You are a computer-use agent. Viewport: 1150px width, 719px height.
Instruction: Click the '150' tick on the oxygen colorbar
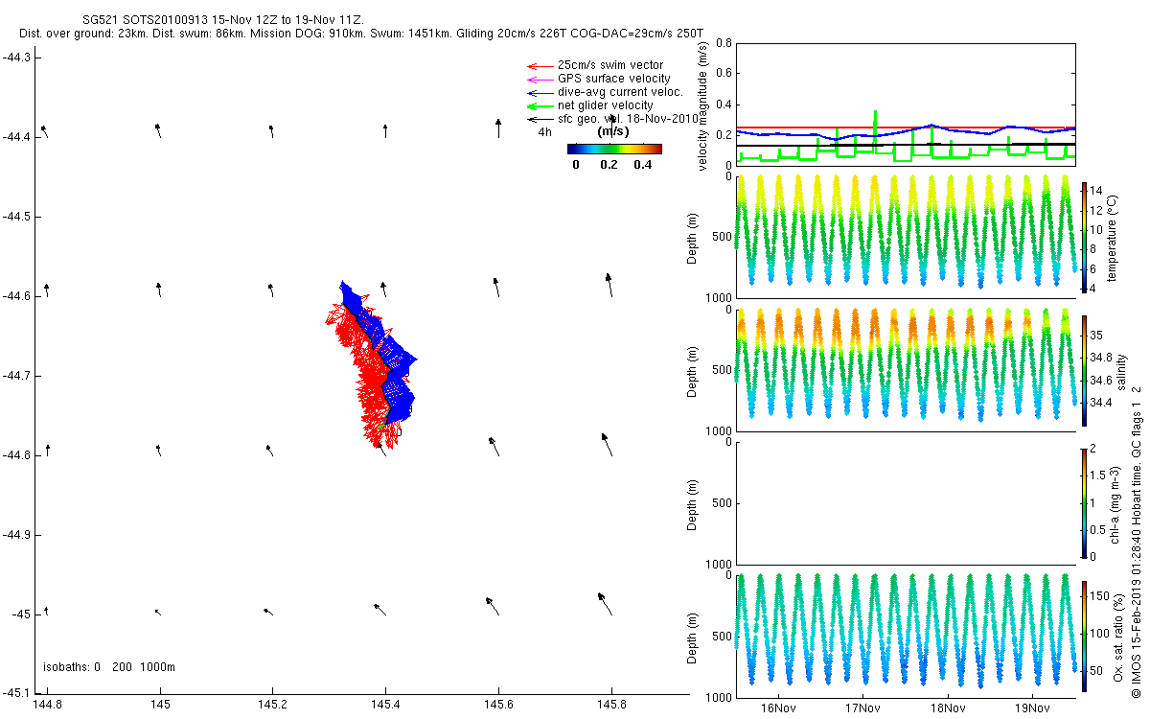pos(1101,596)
